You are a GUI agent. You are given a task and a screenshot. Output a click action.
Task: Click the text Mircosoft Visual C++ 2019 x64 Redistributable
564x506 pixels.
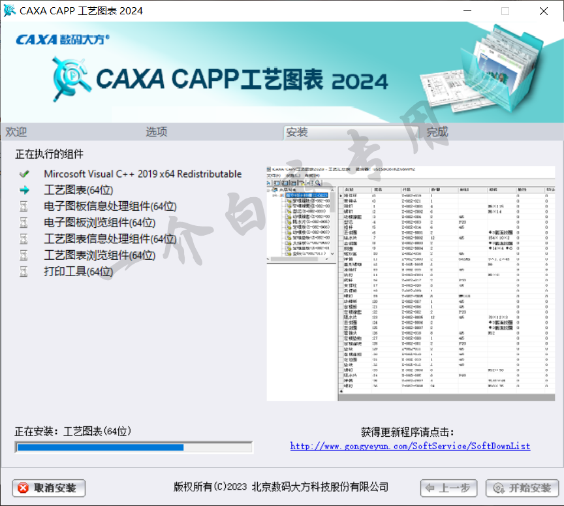coord(143,174)
